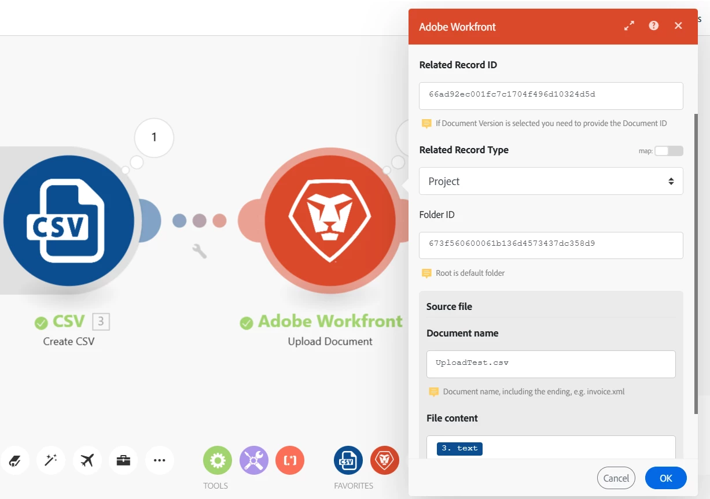710x499 pixels.
Task: Click the dialog vertical scrollbar
Action: [x=696, y=263]
